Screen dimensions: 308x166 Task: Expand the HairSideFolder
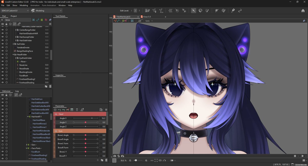[x=16, y=40]
